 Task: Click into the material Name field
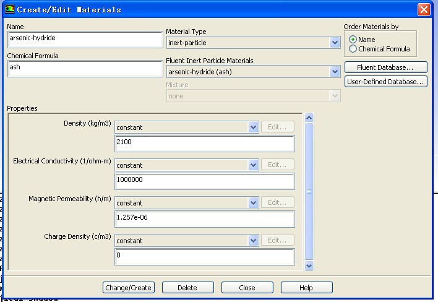click(x=85, y=38)
